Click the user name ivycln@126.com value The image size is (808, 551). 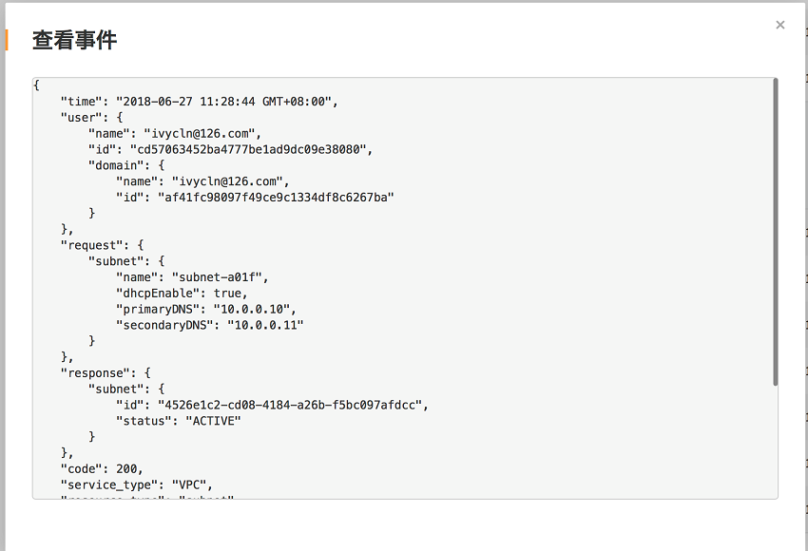click(200, 133)
